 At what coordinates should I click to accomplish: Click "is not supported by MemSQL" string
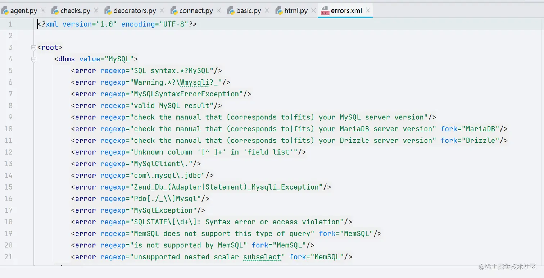click(x=189, y=245)
